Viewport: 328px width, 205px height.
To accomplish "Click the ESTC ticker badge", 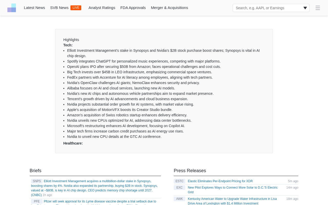I will point(179,181).
